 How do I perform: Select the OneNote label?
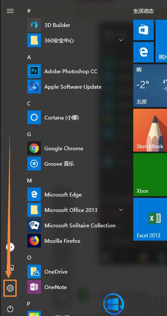coord(56,287)
